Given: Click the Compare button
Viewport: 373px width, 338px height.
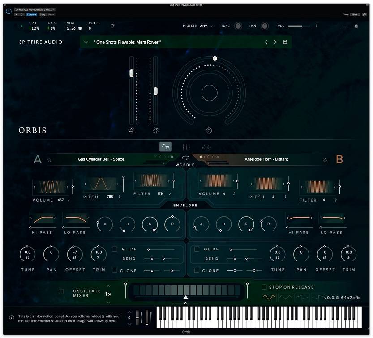Looking at the screenshot, I should click(x=31, y=14).
